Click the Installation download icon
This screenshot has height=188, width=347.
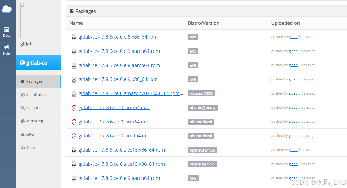tap(23, 95)
